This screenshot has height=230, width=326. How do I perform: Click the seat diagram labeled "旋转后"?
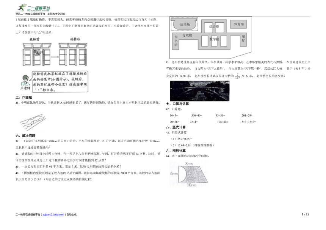pos(73,54)
